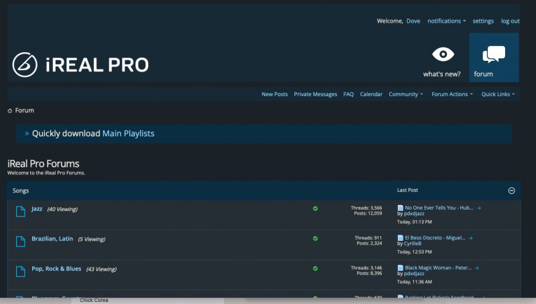Click the "(43 Viewing)" text
Image resolution: width=536 pixels, height=304 pixels.
[x=101, y=269]
